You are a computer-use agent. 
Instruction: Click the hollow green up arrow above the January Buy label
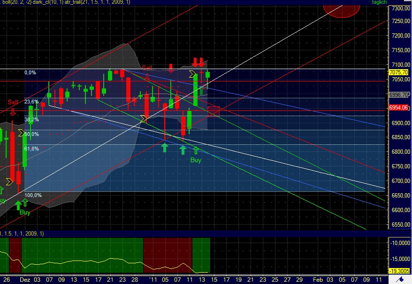tap(196, 150)
